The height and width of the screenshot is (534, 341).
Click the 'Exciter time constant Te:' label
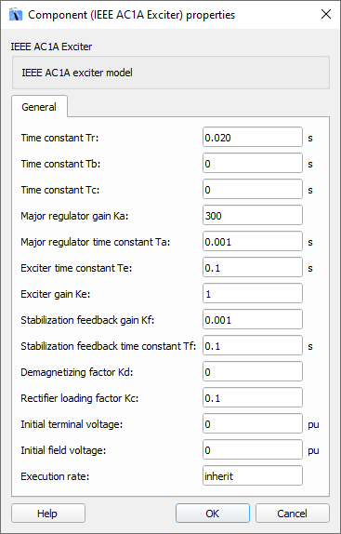pos(76,268)
